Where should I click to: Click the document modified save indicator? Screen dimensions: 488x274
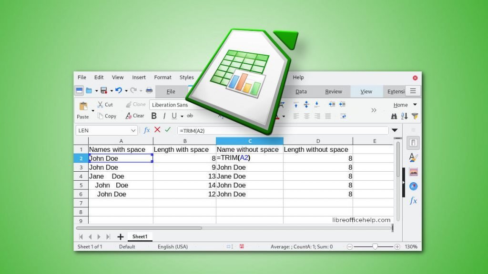click(x=242, y=246)
